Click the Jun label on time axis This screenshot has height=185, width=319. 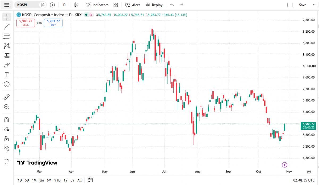point(132,171)
